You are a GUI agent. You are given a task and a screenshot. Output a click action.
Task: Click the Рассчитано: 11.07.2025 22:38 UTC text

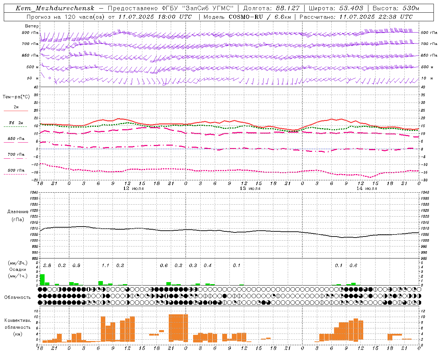[x=356, y=17]
